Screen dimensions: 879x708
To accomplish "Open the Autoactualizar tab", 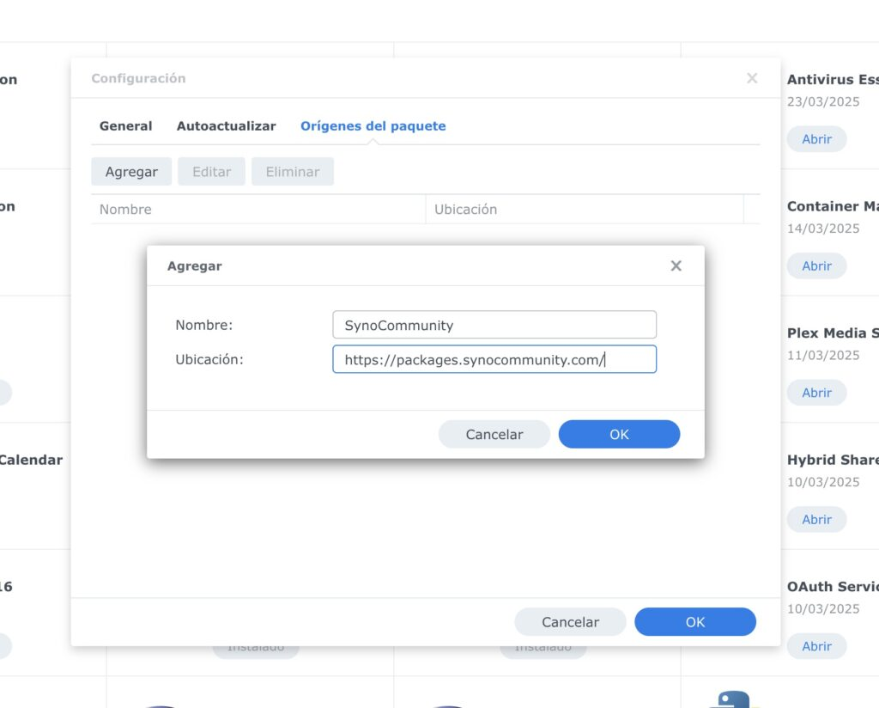I will pos(226,126).
